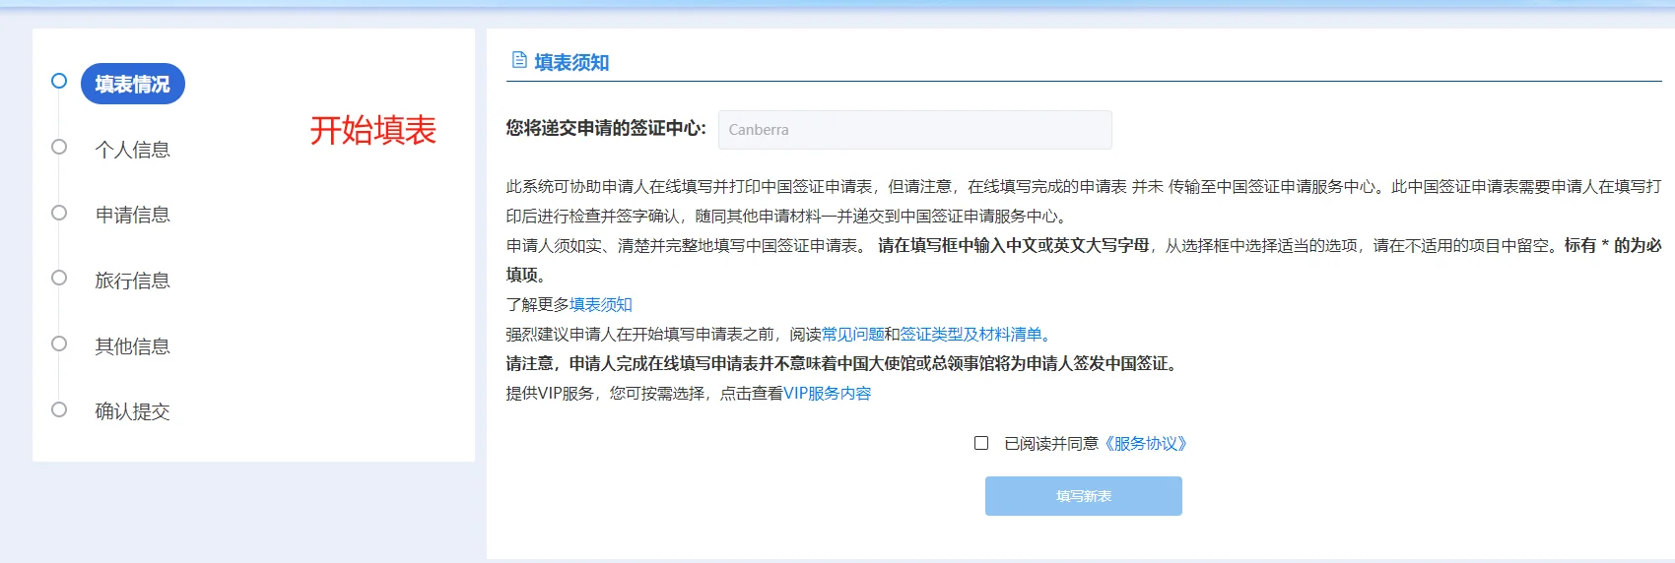This screenshot has width=1675, height=563.
Task: Click the 您将递交申请的签证中心 label
Action: (606, 128)
